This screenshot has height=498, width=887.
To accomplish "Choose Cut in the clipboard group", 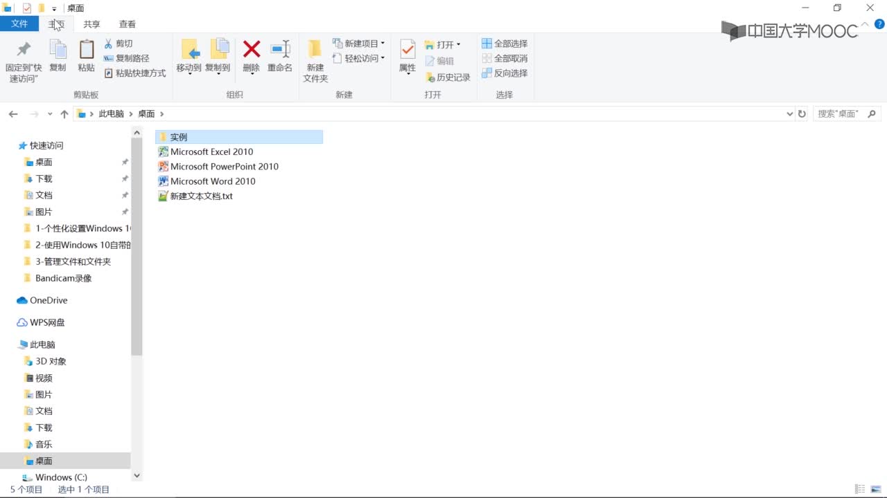I will (x=118, y=44).
